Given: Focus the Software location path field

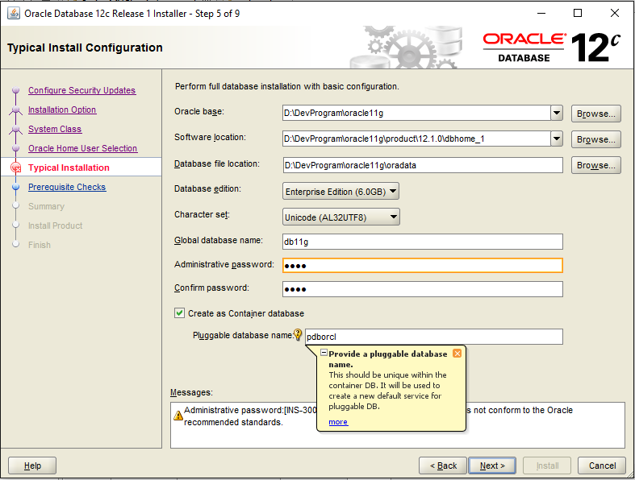Looking at the screenshot, I should pyautogui.click(x=416, y=139).
